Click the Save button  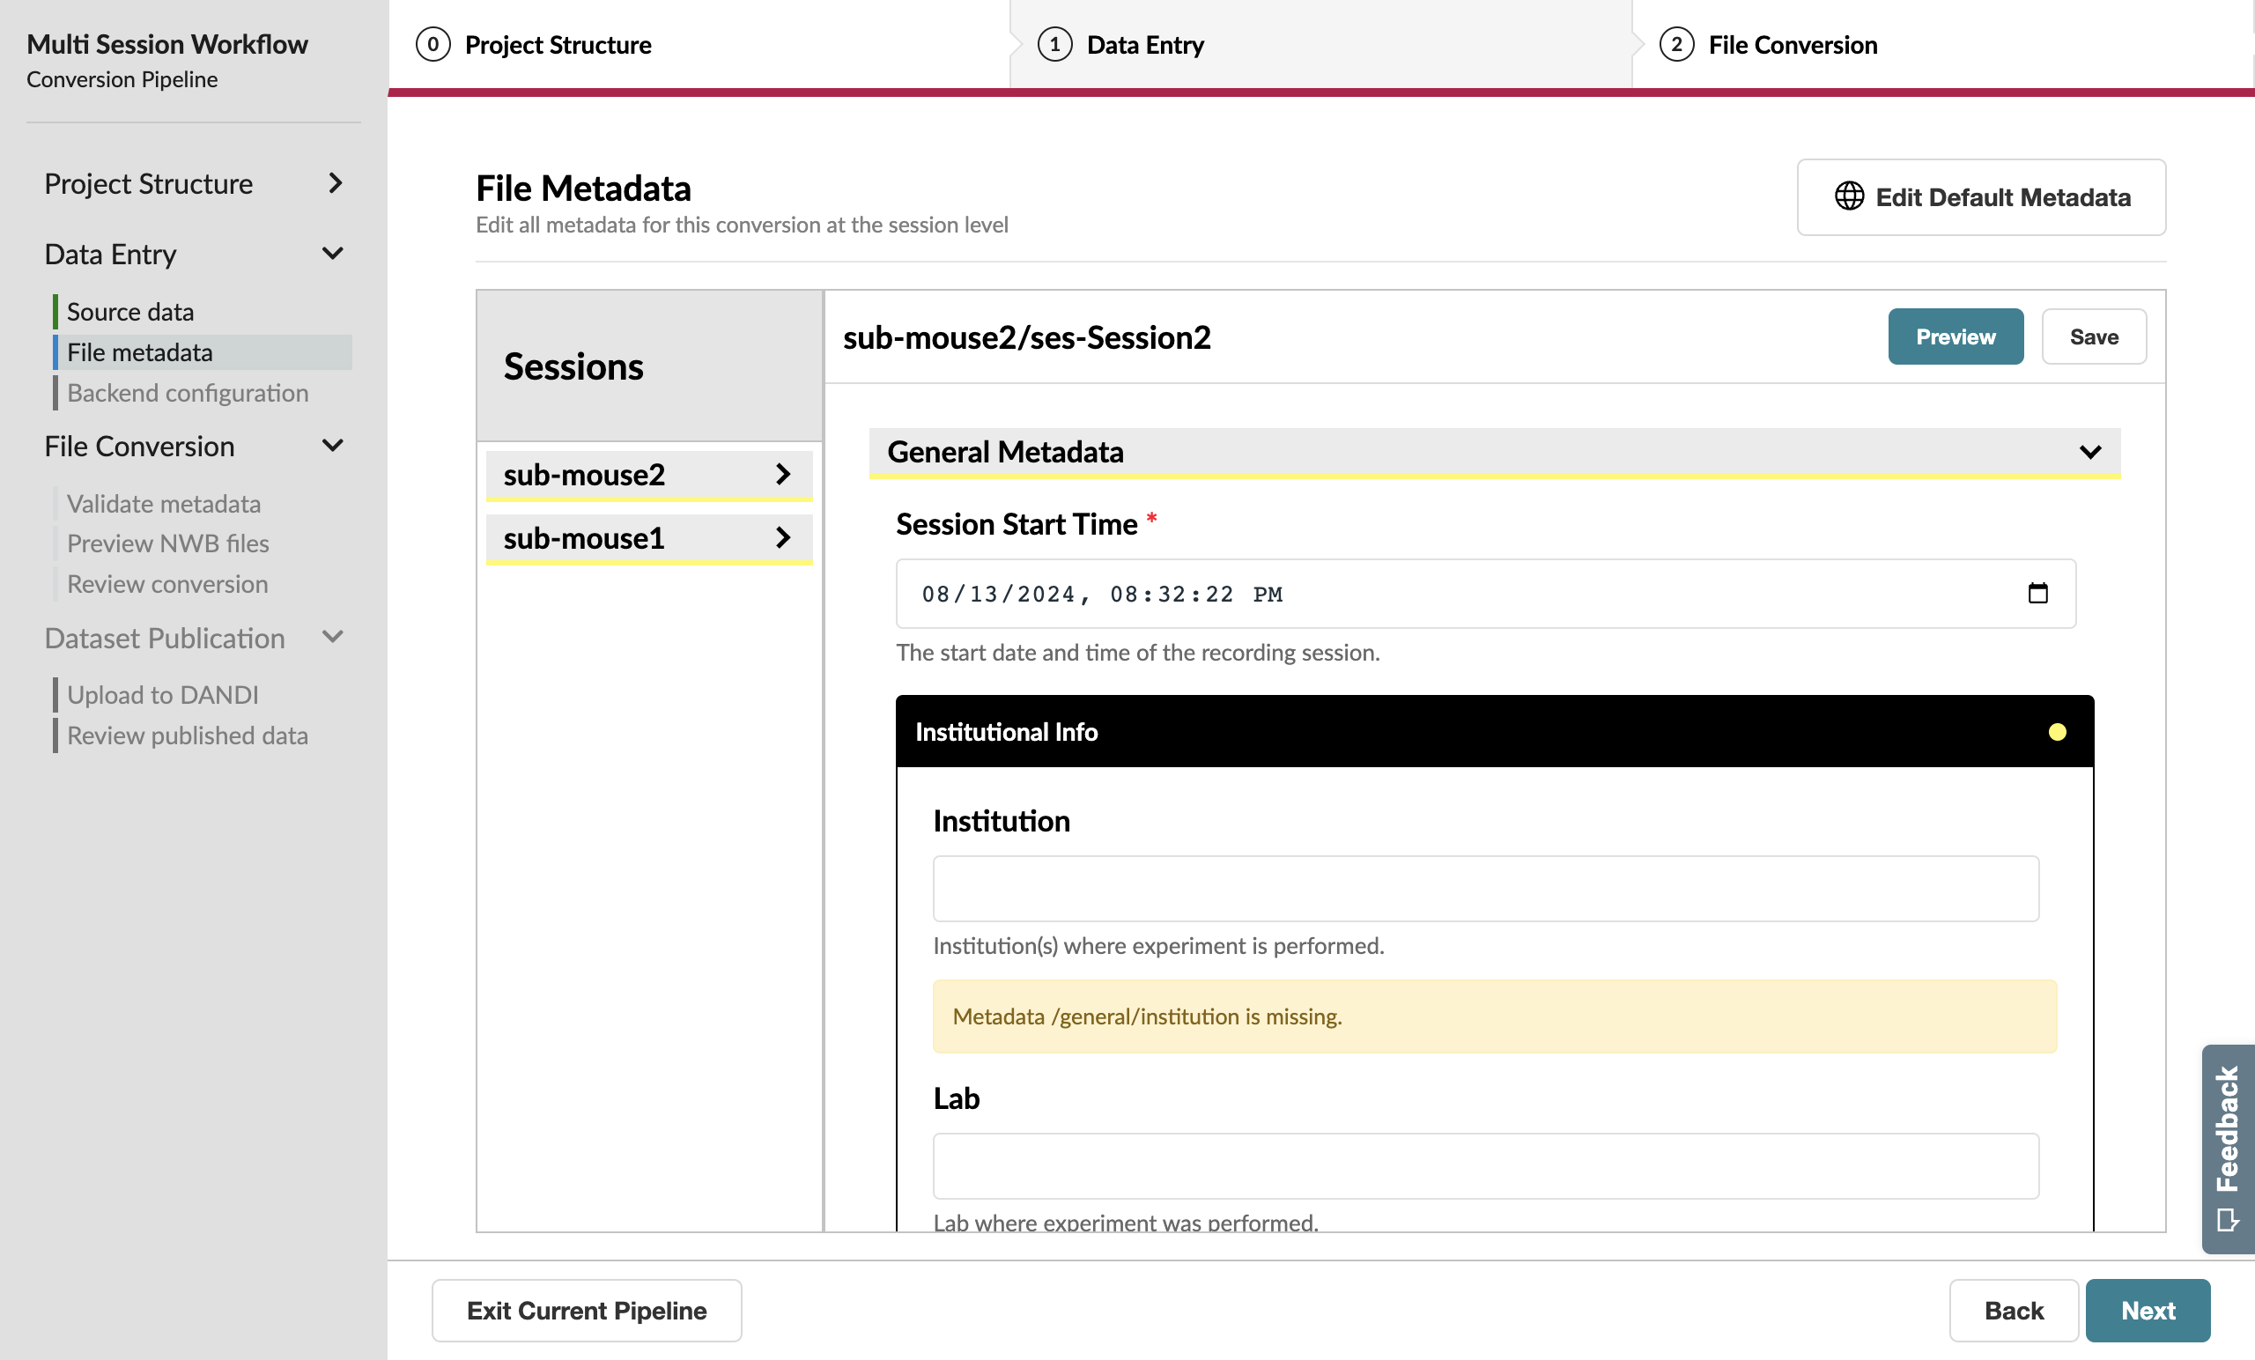[x=2093, y=336]
